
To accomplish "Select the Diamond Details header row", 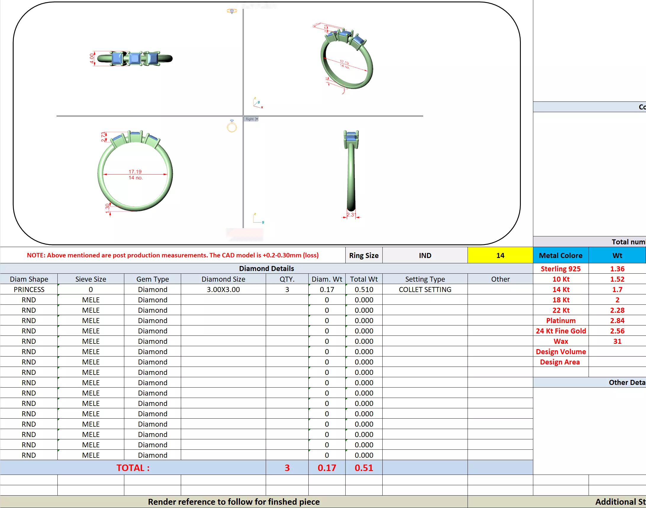I will [x=266, y=269].
